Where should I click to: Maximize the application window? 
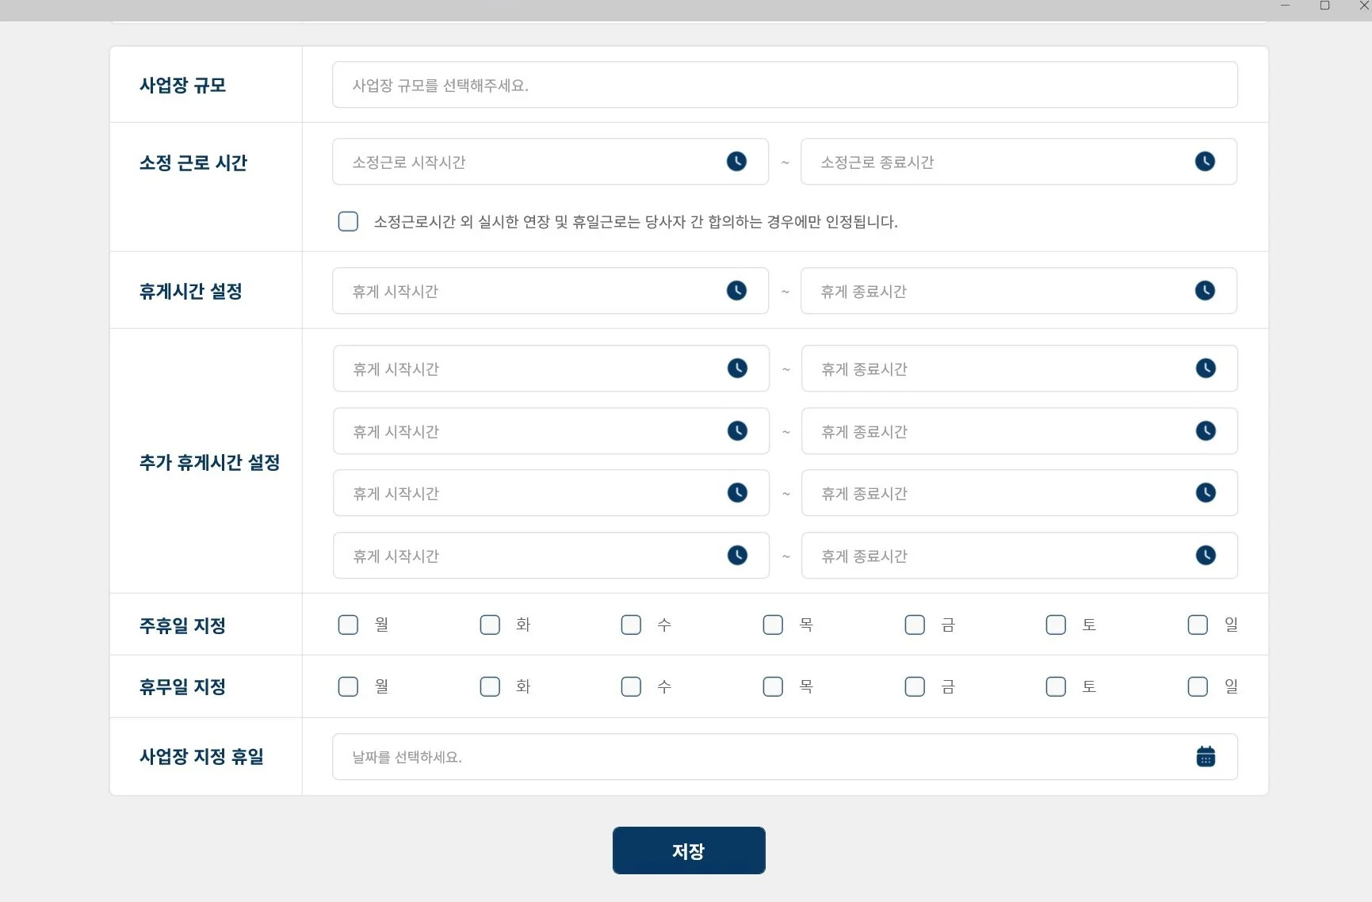[1324, 6]
